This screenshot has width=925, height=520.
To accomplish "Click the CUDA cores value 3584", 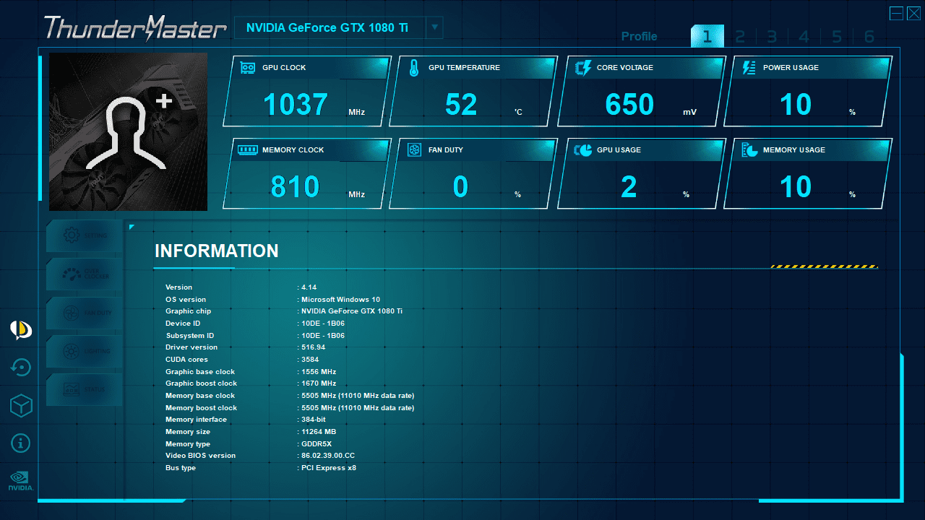I will [310, 360].
